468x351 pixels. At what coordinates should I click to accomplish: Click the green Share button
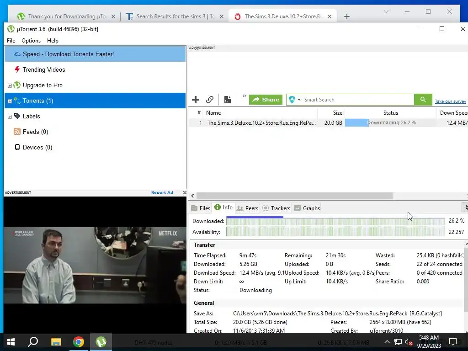(266, 100)
